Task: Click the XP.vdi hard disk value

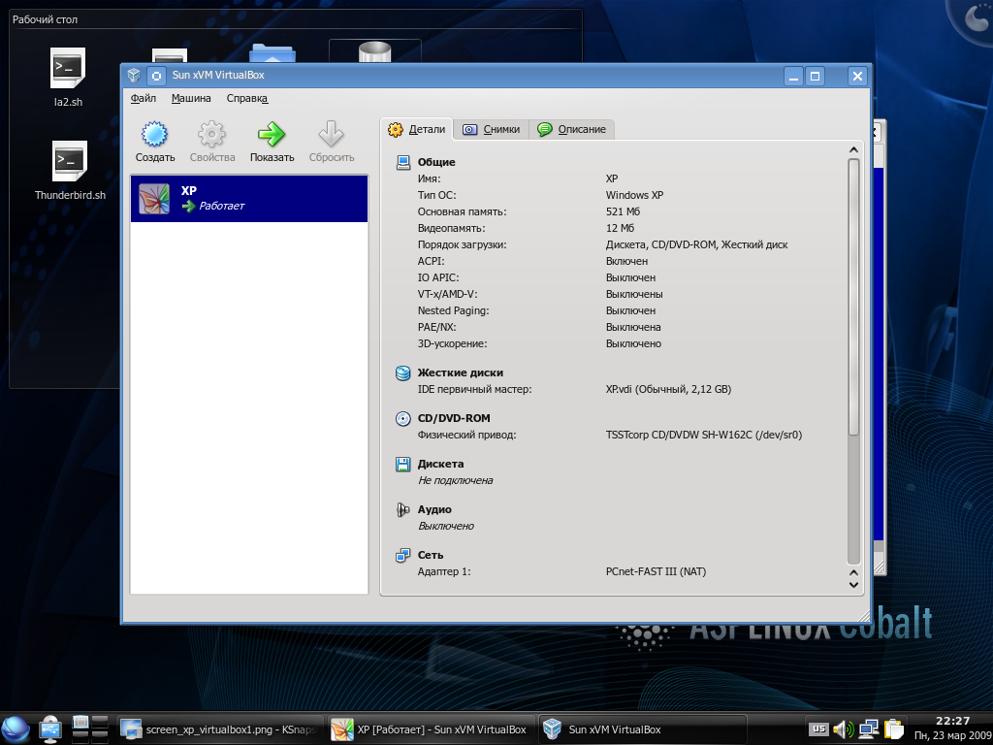Action: [x=668, y=389]
